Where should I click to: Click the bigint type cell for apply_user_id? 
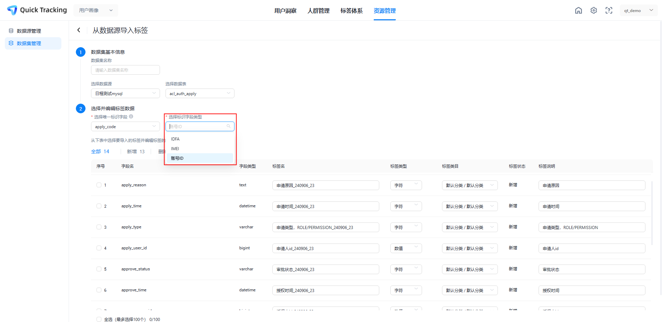(x=244, y=248)
